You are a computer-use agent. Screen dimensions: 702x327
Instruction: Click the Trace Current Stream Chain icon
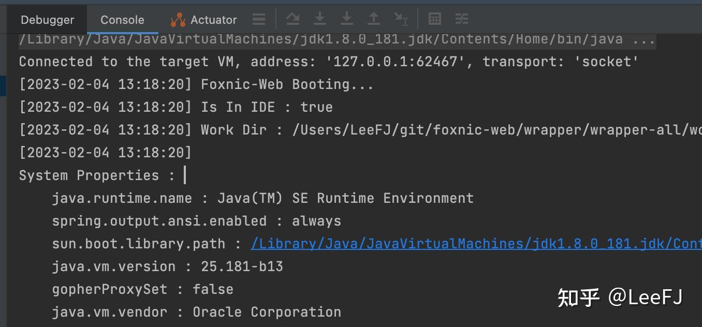click(x=461, y=19)
